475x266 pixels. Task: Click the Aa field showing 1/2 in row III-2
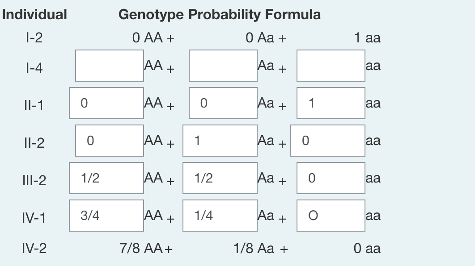219,178
